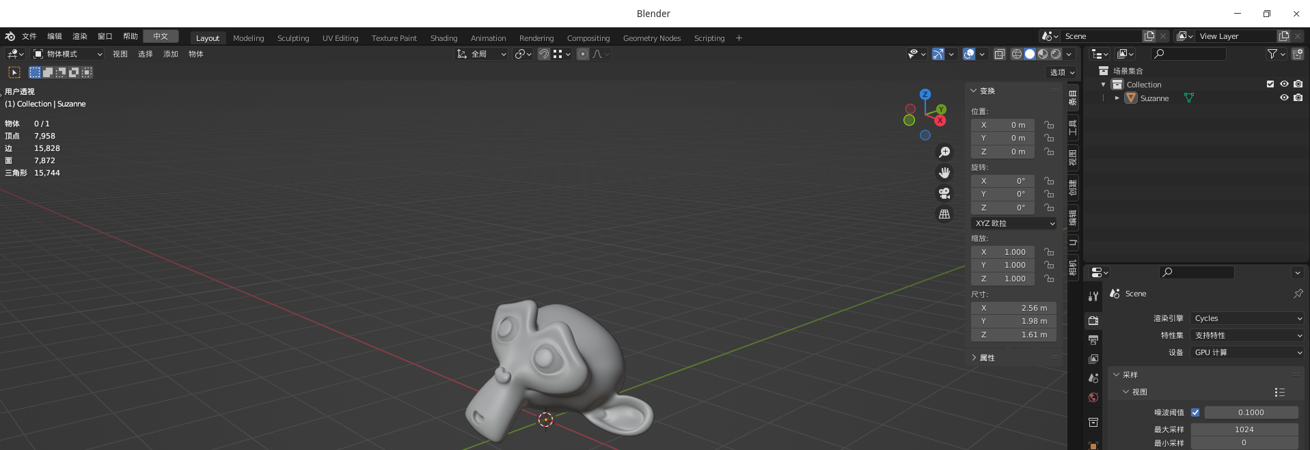The width and height of the screenshot is (1310, 450).
Task: Add a new collection in the outliner
Action: tap(1297, 54)
